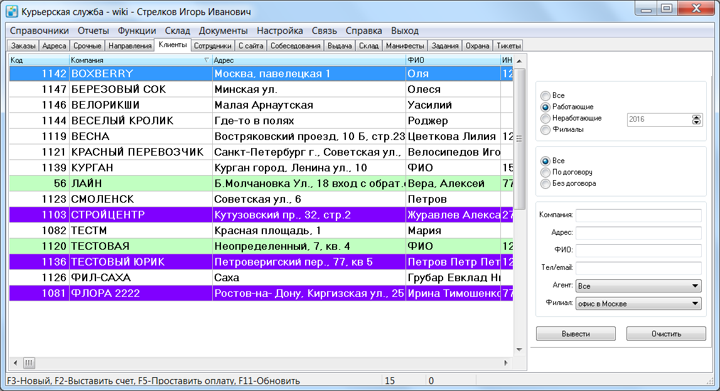Click the vertical scrollbar up arrow
Screen dimensions: 720x391
519,61
